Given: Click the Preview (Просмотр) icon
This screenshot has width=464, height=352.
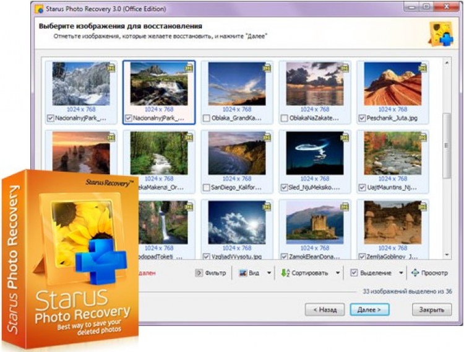Looking at the screenshot, I should [415, 273].
